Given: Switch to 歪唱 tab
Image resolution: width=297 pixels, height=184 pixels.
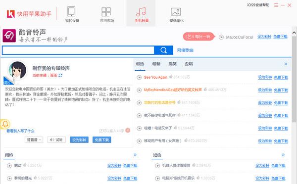Looking at the screenshot, I should pos(189,64).
